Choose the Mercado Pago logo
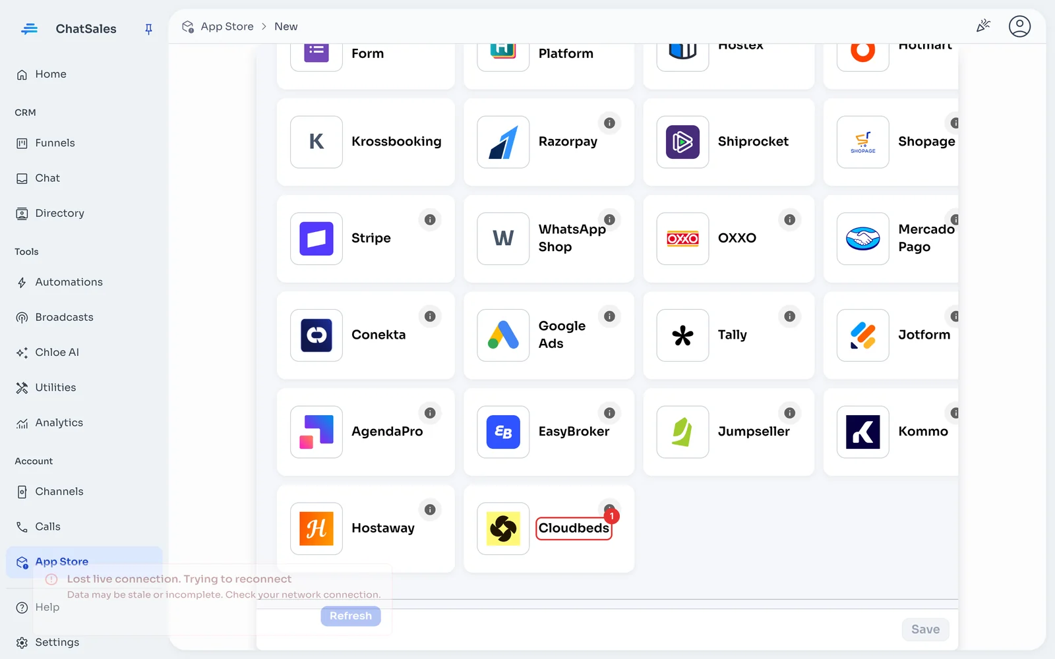 click(862, 239)
